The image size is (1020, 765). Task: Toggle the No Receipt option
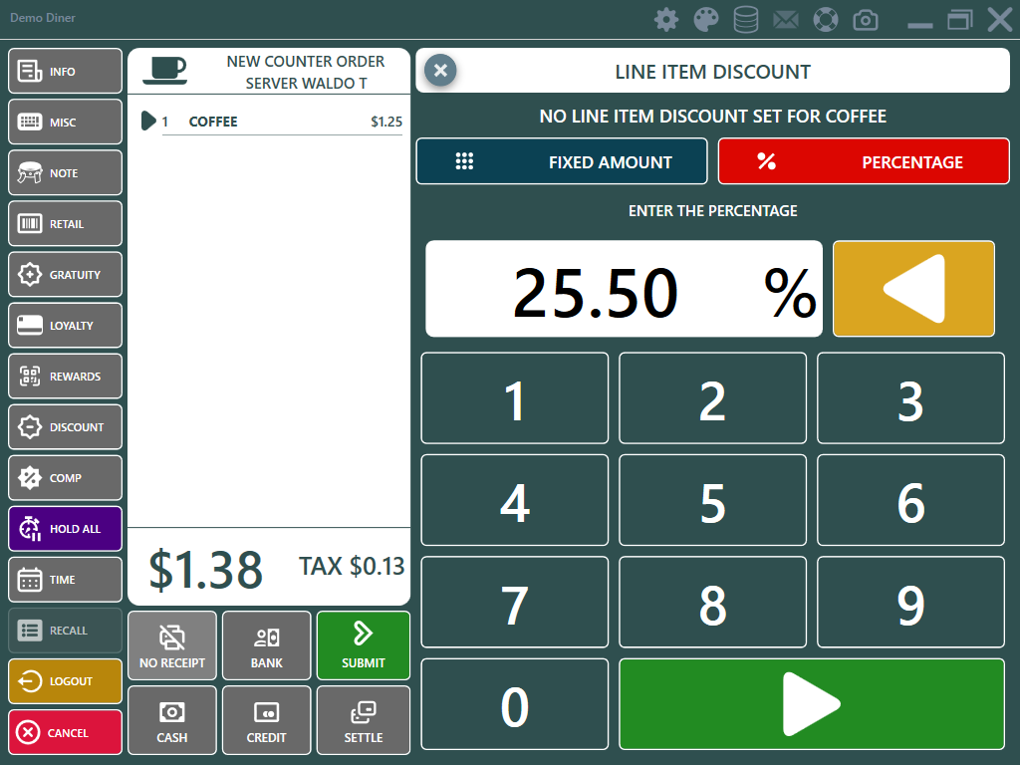point(172,645)
